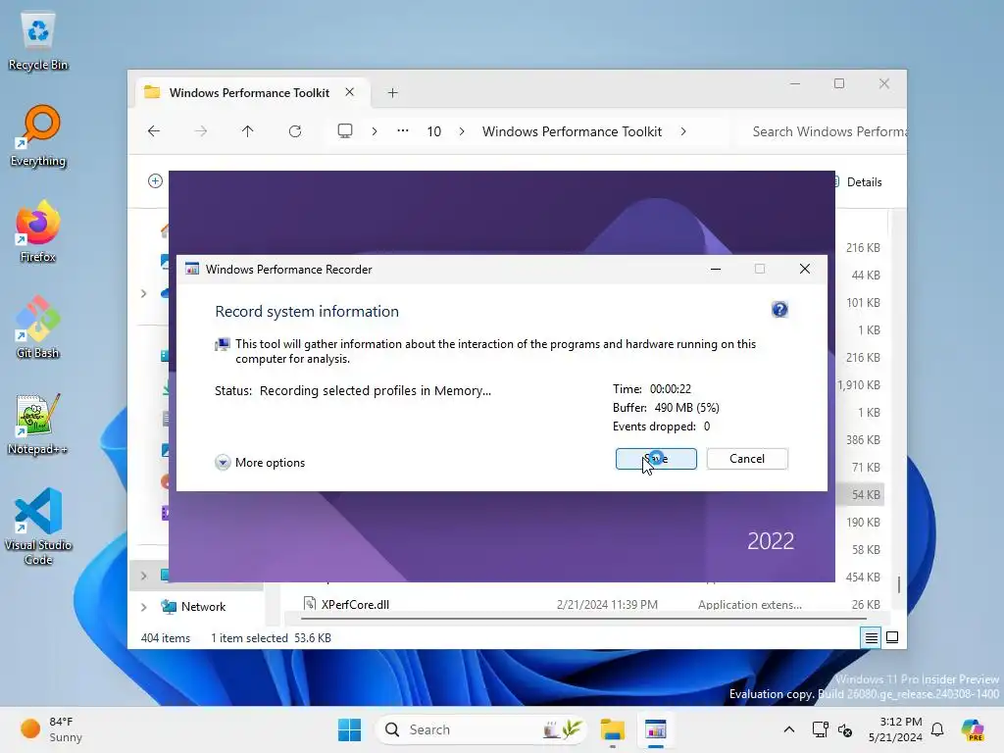Screen dimensions: 1004x753
Task: Click the vertical scrollbar in File Explorer
Action: 898,584
